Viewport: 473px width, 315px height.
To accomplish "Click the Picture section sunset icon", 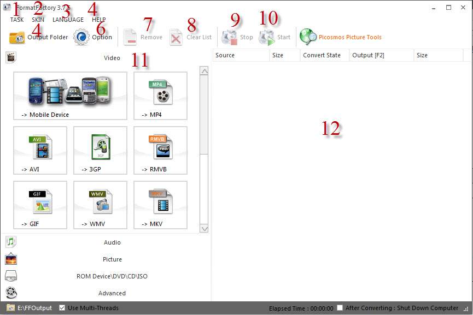I will coord(11,259).
